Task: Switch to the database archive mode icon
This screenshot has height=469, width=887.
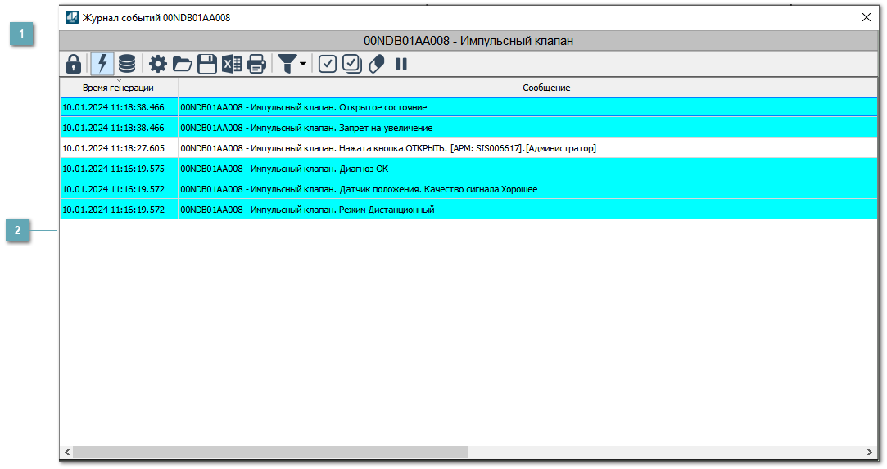Action: [127, 64]
